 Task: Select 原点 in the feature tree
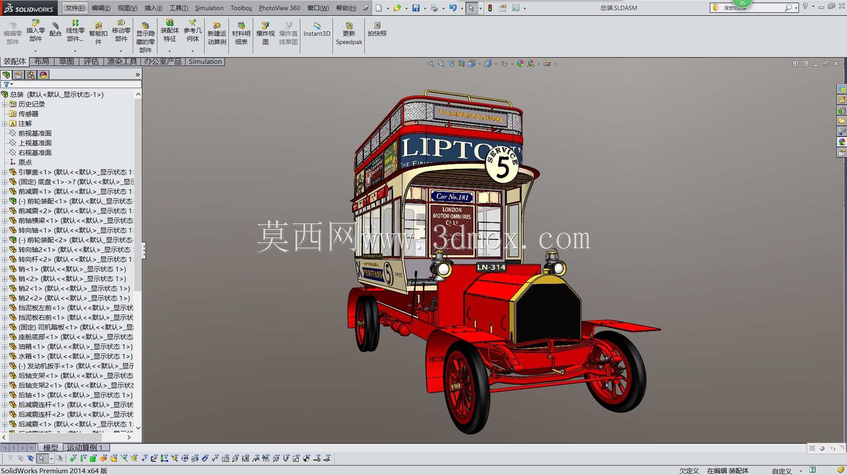pos(25,163)
